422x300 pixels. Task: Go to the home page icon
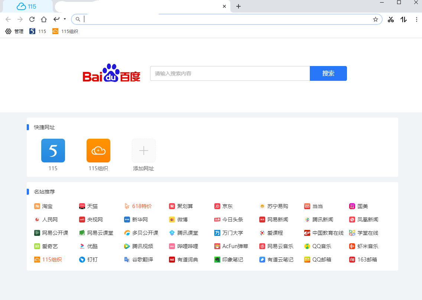point(44,19)
